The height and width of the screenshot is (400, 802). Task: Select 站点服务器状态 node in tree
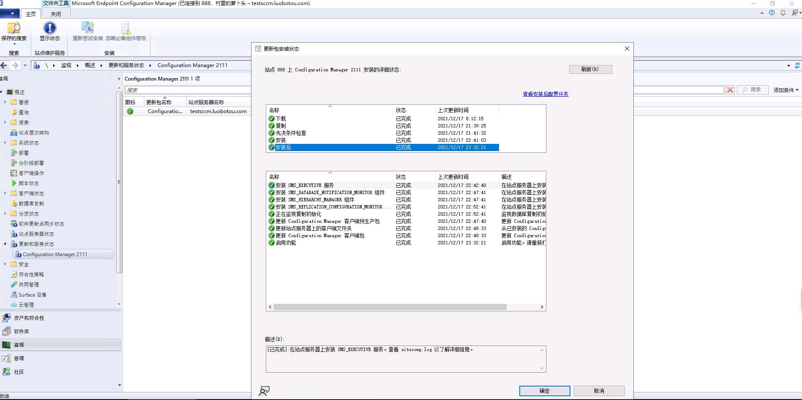pos(36,234)
